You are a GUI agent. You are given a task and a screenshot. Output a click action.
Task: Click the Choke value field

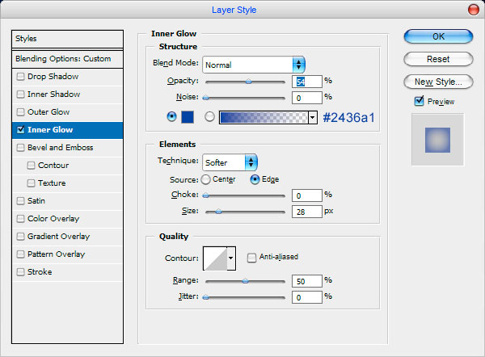tap(307, 195)
